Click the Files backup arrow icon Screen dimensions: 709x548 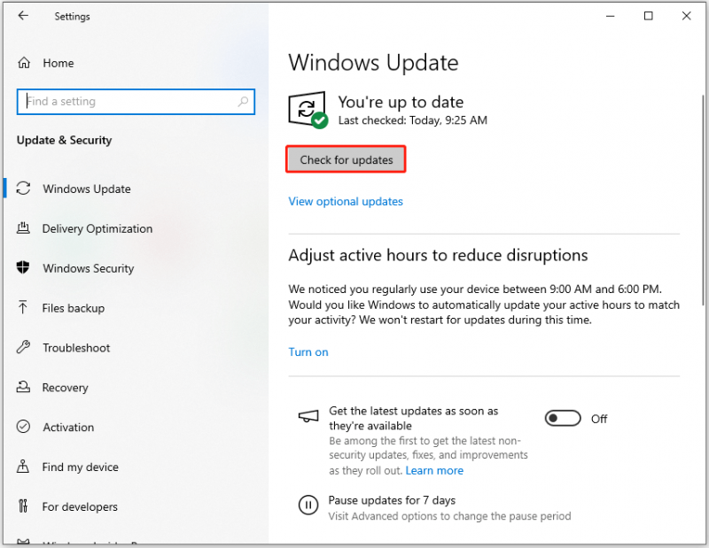pos(23,308)
